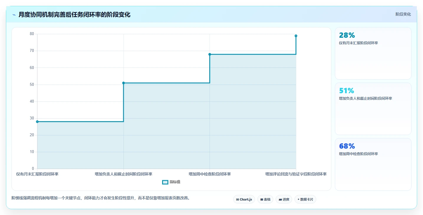Click the data point at value 79
The height and width of the screenshot is (215, 423).
pyautogui.click(x=296, y=36)
